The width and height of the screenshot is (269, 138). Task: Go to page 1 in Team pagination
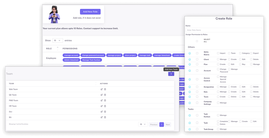click(x=161, y=124)
